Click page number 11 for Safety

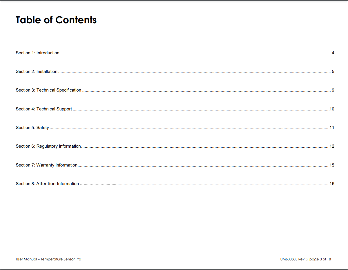coord(332,128)
